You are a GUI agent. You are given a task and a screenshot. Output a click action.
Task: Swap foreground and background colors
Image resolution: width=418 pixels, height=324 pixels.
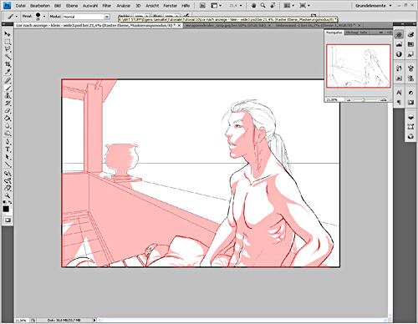point(10,202)
